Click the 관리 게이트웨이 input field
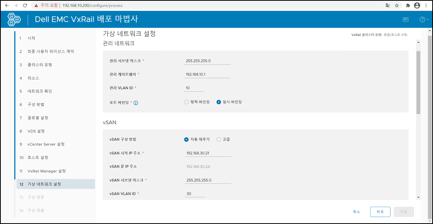Viewport: 433px width, 224px height. coord(207,74)
